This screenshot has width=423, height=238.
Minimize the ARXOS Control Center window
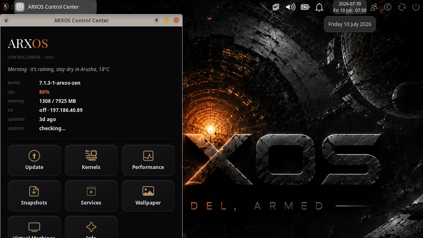tap(166, 20)
